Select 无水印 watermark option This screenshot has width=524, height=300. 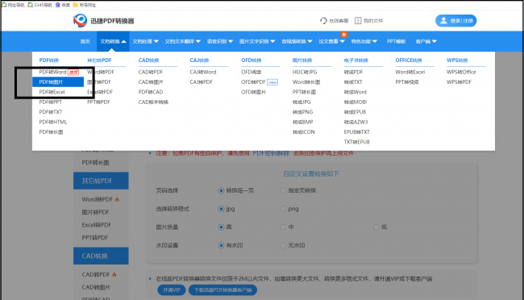(x=283, y=245)
